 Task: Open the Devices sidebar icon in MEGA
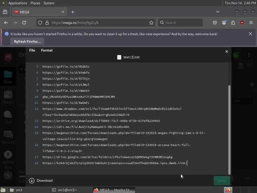click(x=8, y=137)
